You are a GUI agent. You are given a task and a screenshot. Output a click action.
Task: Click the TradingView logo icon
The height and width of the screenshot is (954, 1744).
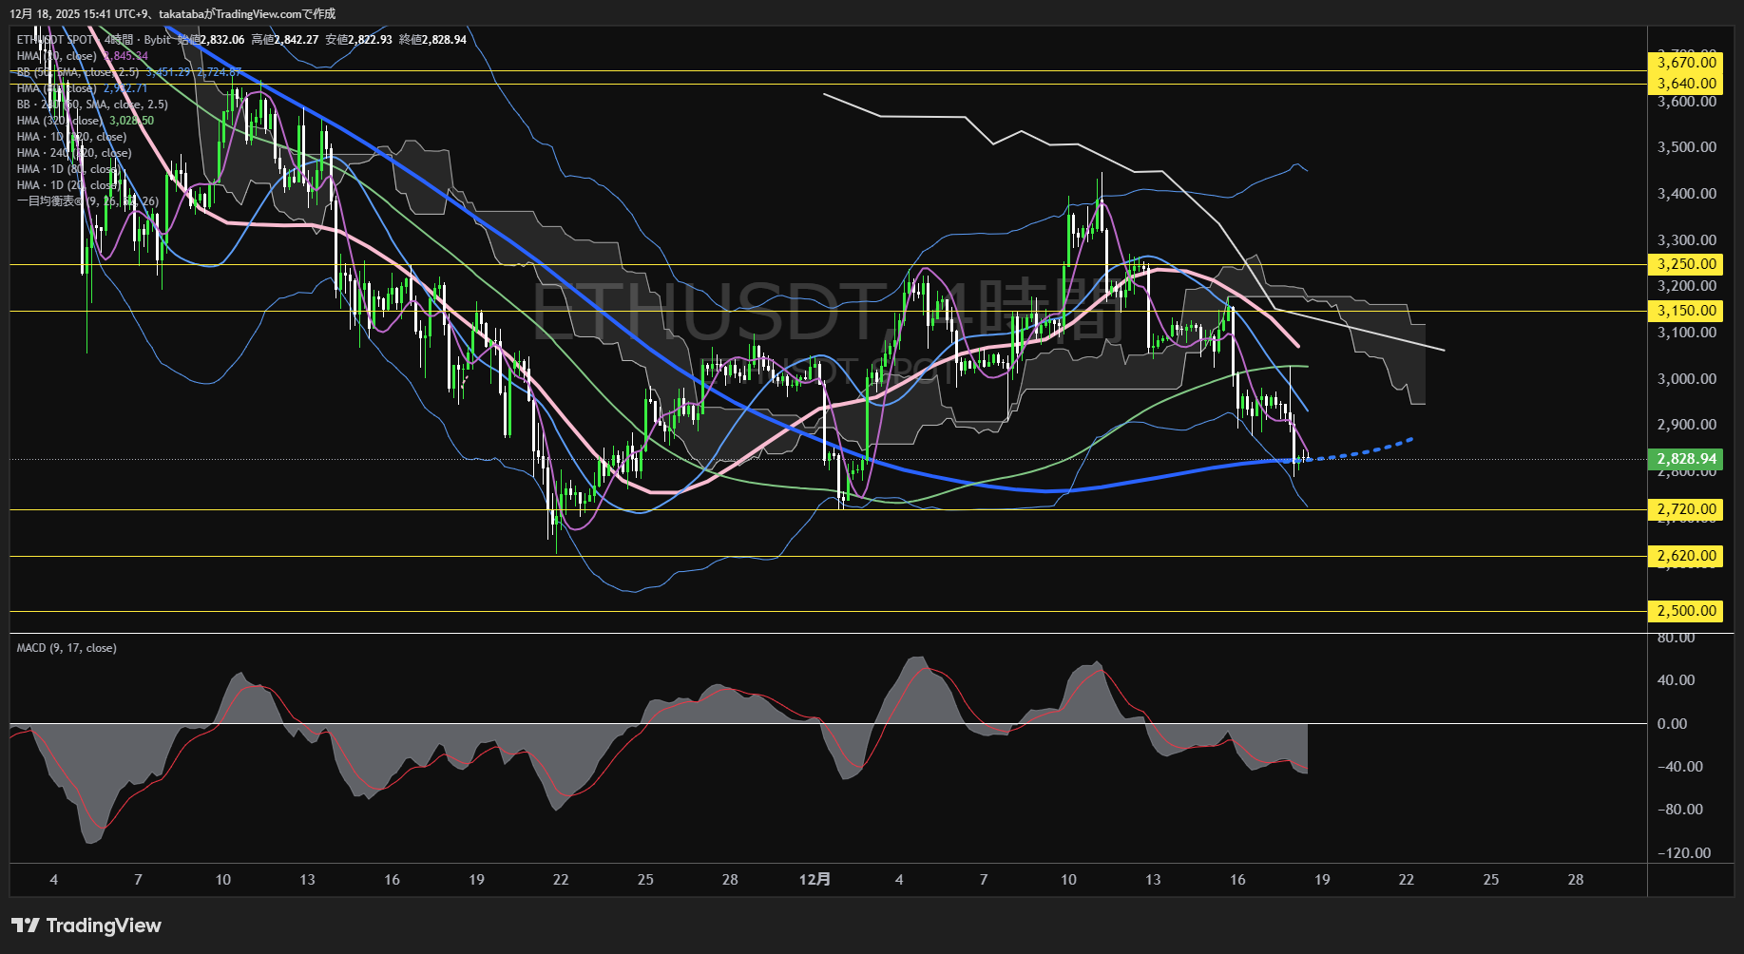(25, 925)
